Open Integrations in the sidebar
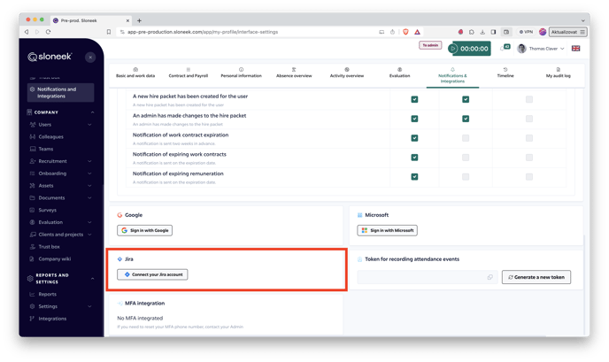 point(52,319)
